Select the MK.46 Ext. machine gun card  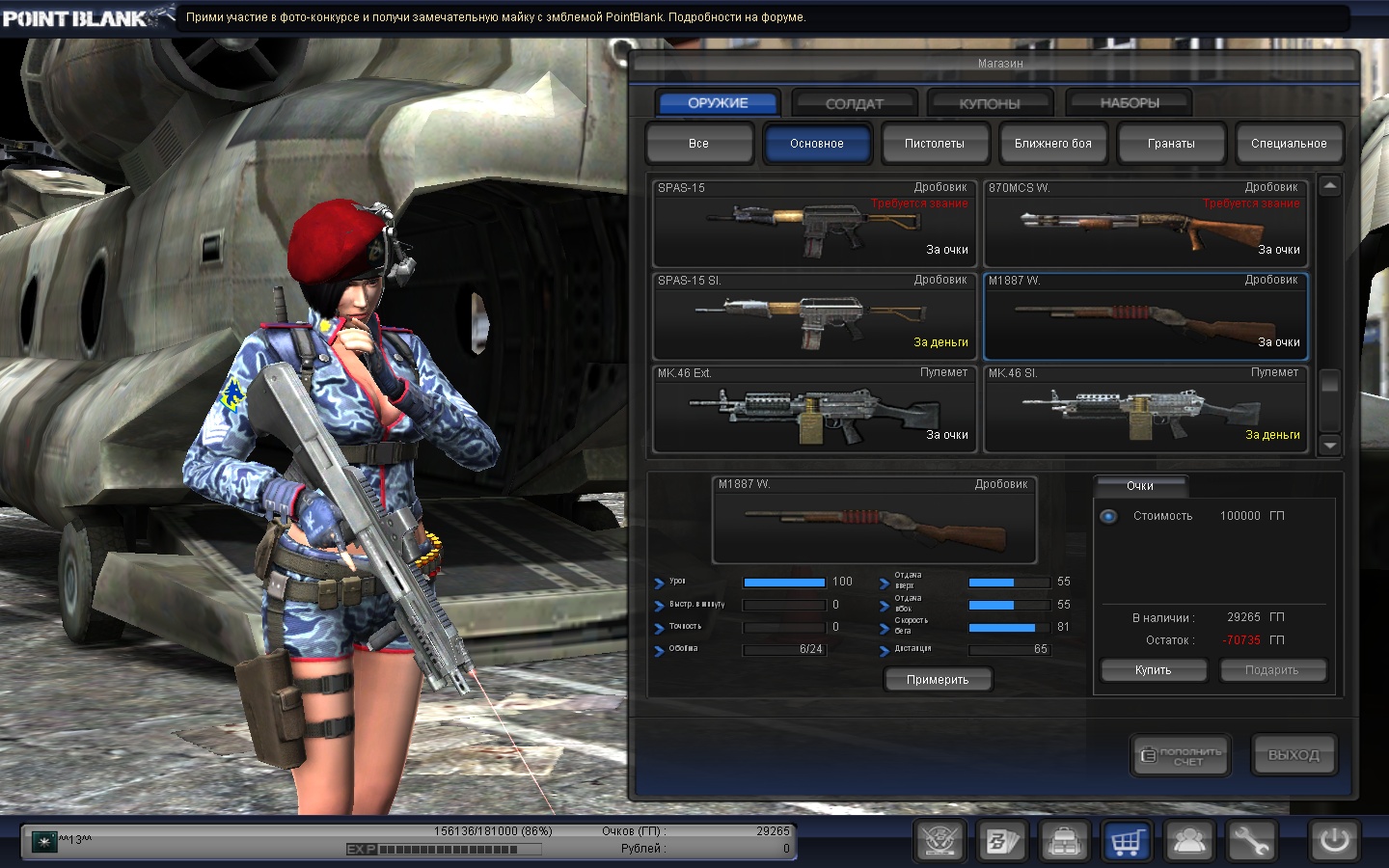tap(815, 408)
